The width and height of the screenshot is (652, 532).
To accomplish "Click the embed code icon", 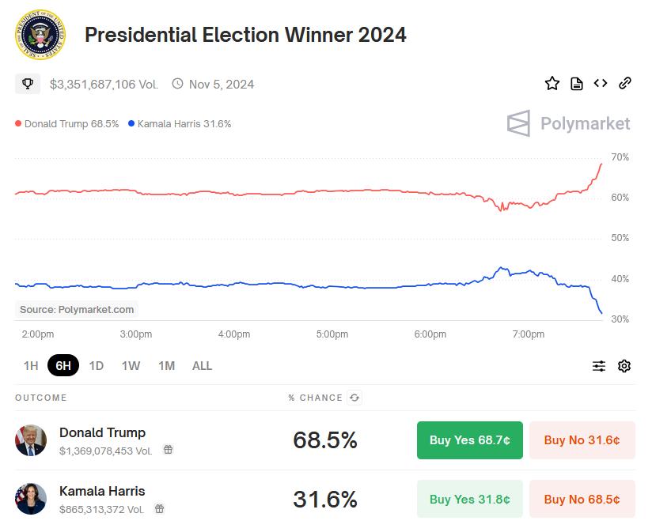I will [x=601, y=84].
